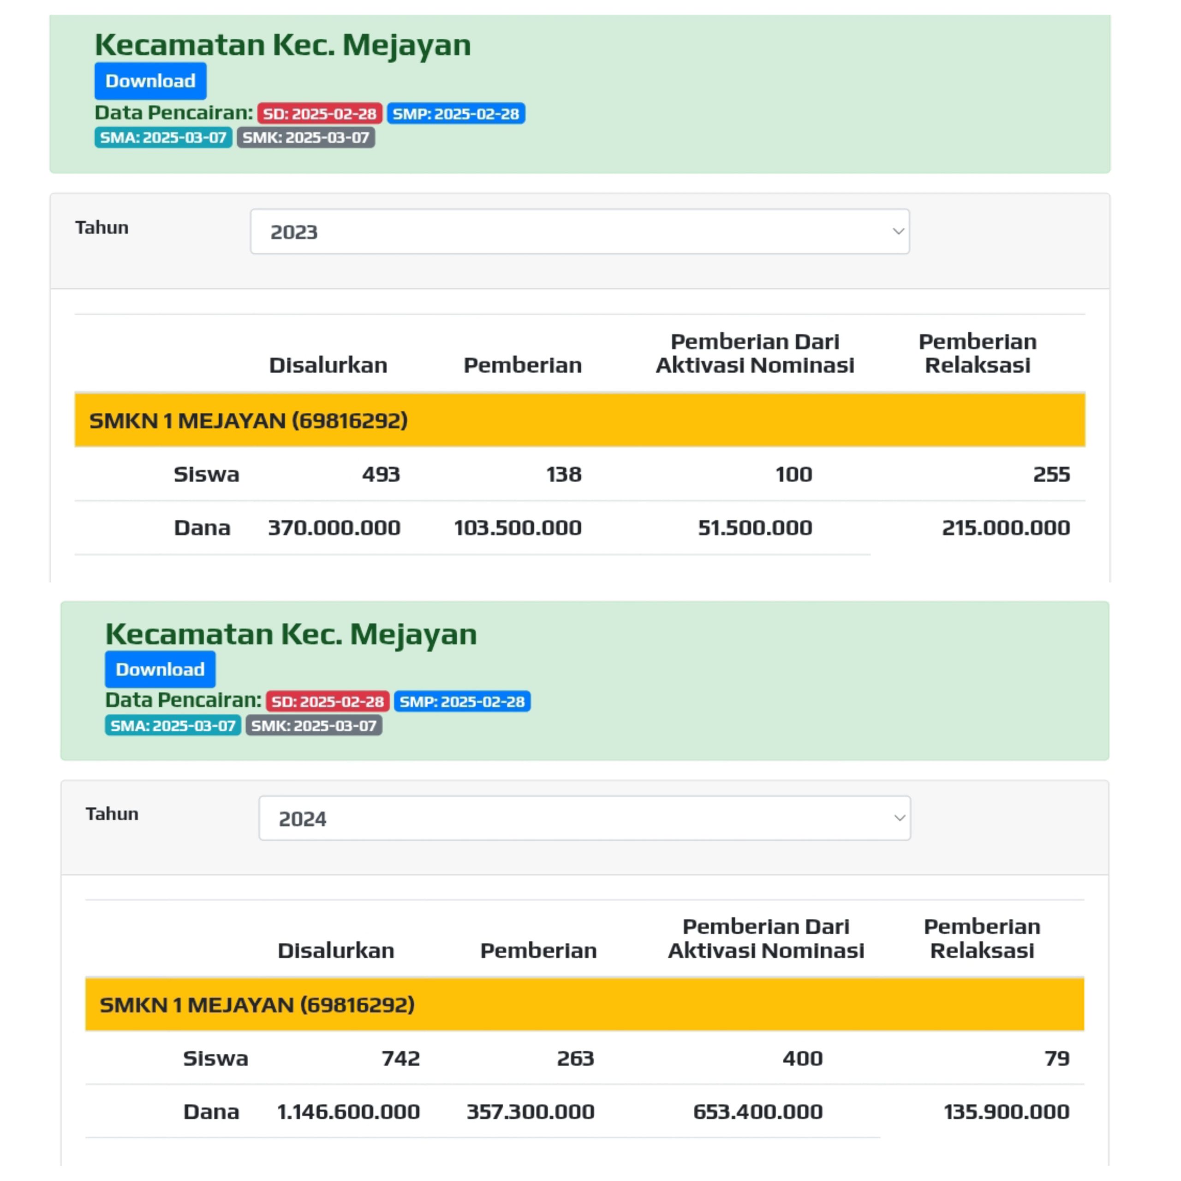Click the Download button in the 2024 section
The image size is (1181, 1181).
coord(160,669)
